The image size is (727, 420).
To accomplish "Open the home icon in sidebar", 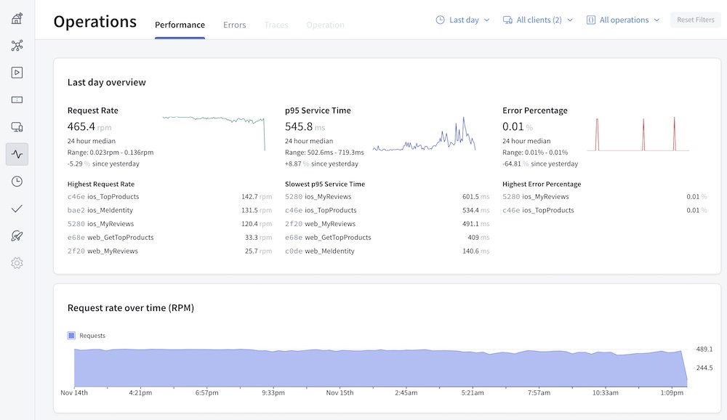I will 17,18.
